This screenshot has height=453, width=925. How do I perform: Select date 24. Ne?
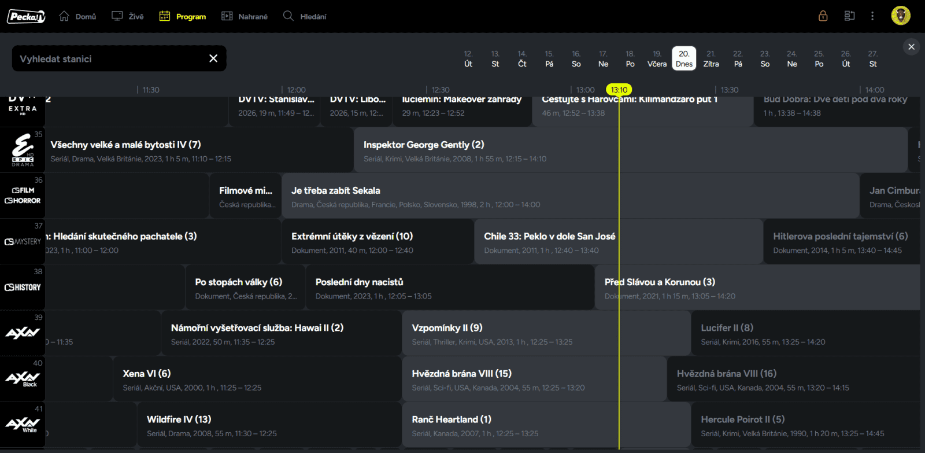792,58
